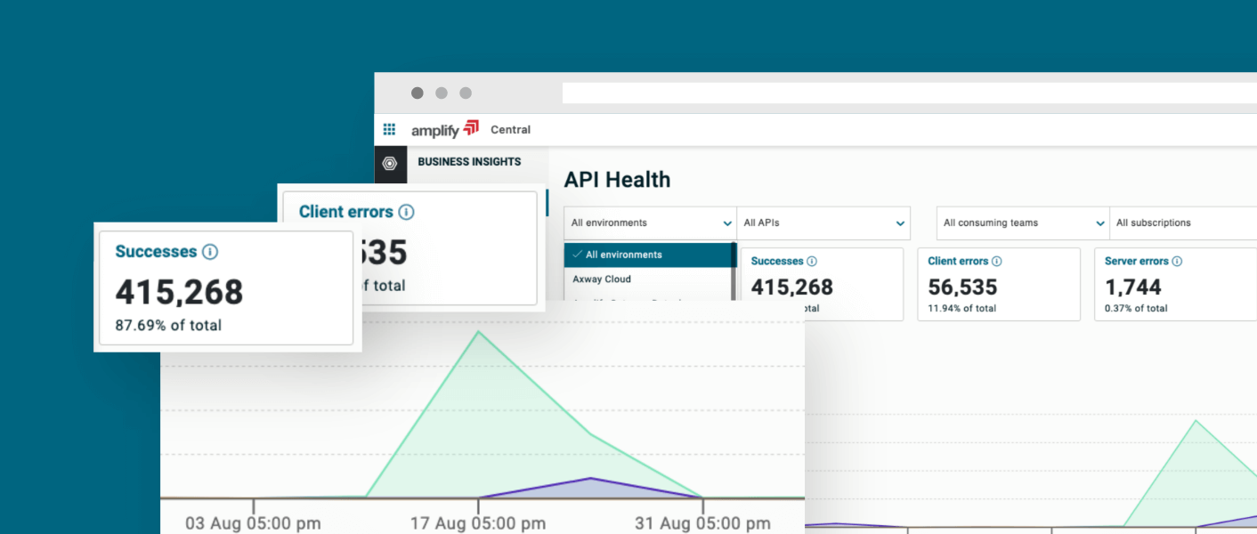Open the All APIs dropdown

823,223
